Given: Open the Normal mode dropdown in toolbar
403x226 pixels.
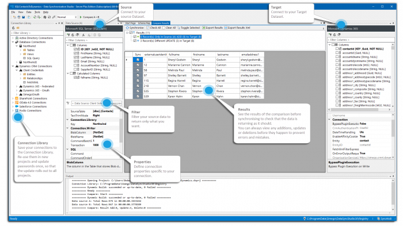Looking at the screenshot, I should (67, 17).
